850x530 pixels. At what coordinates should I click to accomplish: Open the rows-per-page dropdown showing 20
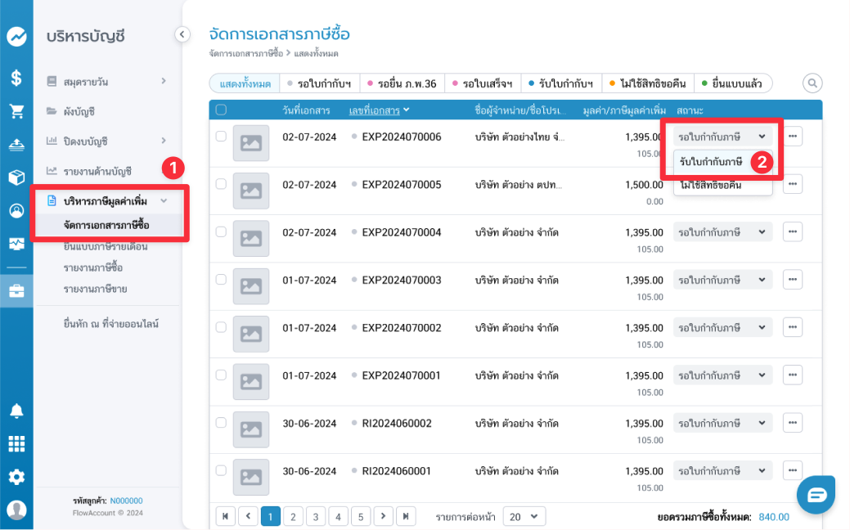[x=524, y=516]
